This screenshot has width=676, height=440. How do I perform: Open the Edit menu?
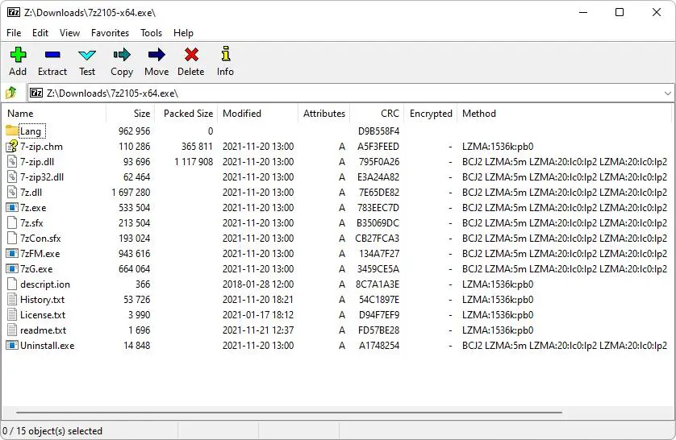tap(40, 33)
